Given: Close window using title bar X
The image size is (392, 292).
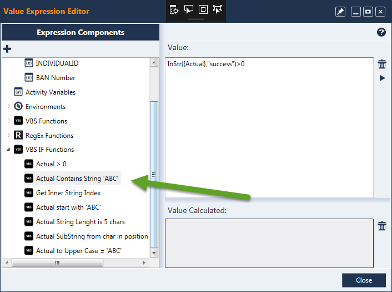Looking at the screenshot, I should [380, 12].
